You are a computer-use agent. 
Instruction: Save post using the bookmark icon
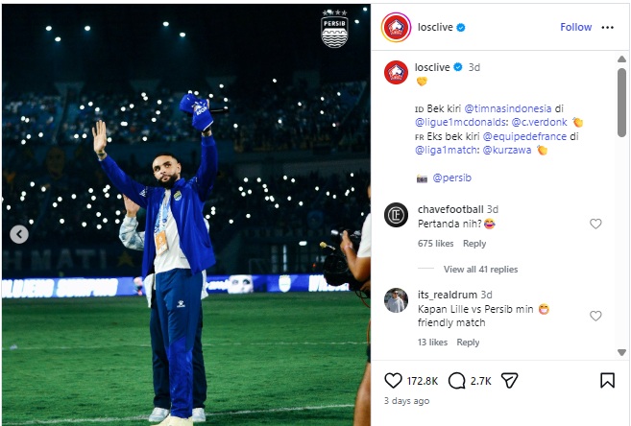coord(607,381)
